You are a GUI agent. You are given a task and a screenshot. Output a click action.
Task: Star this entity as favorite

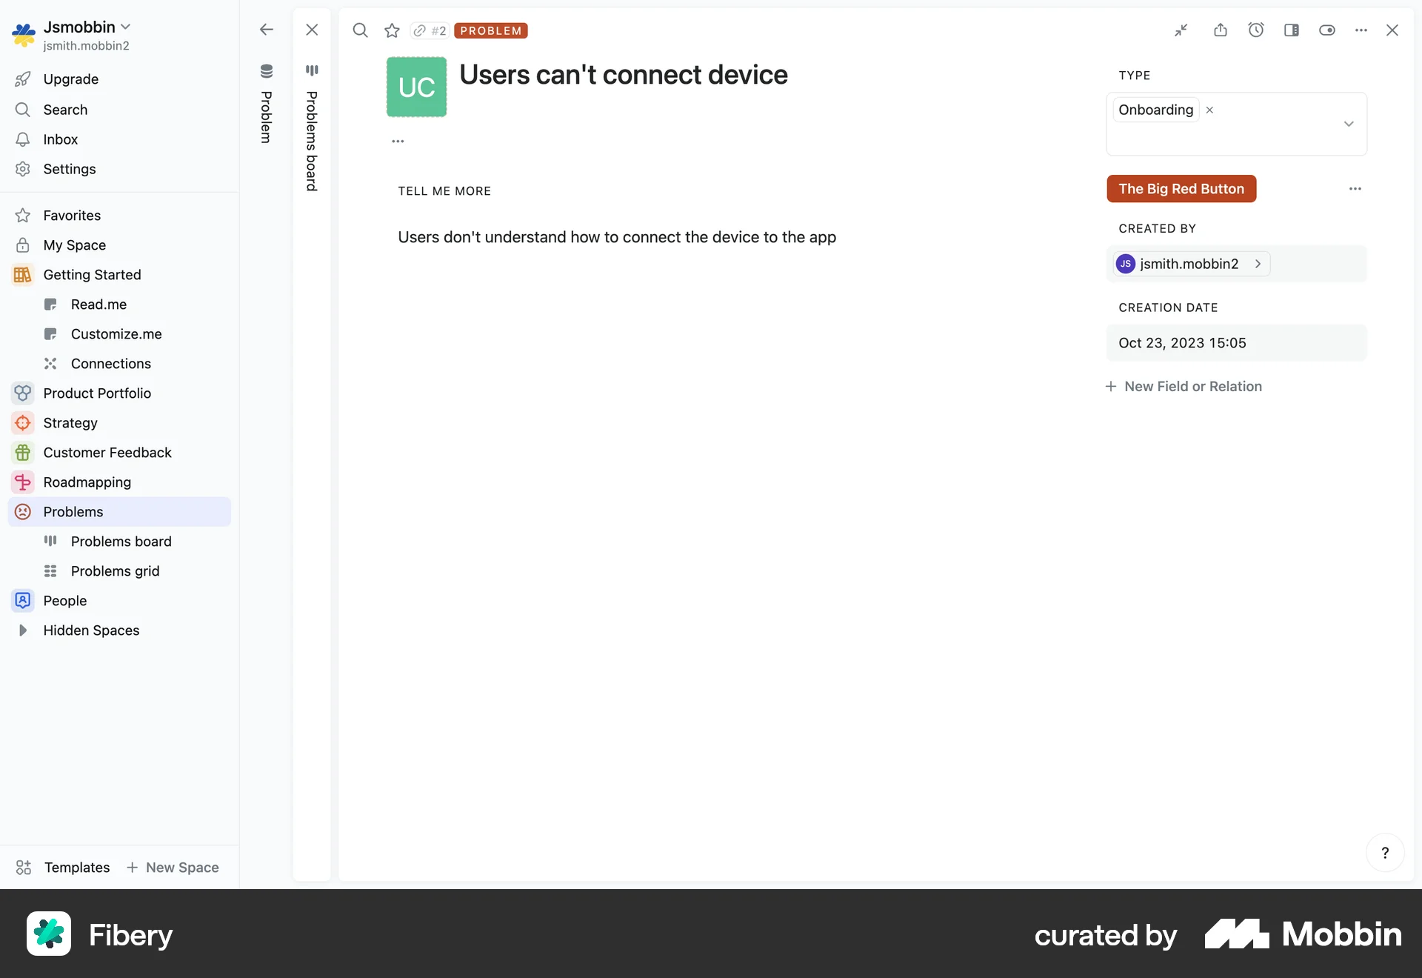coord(392,30)
